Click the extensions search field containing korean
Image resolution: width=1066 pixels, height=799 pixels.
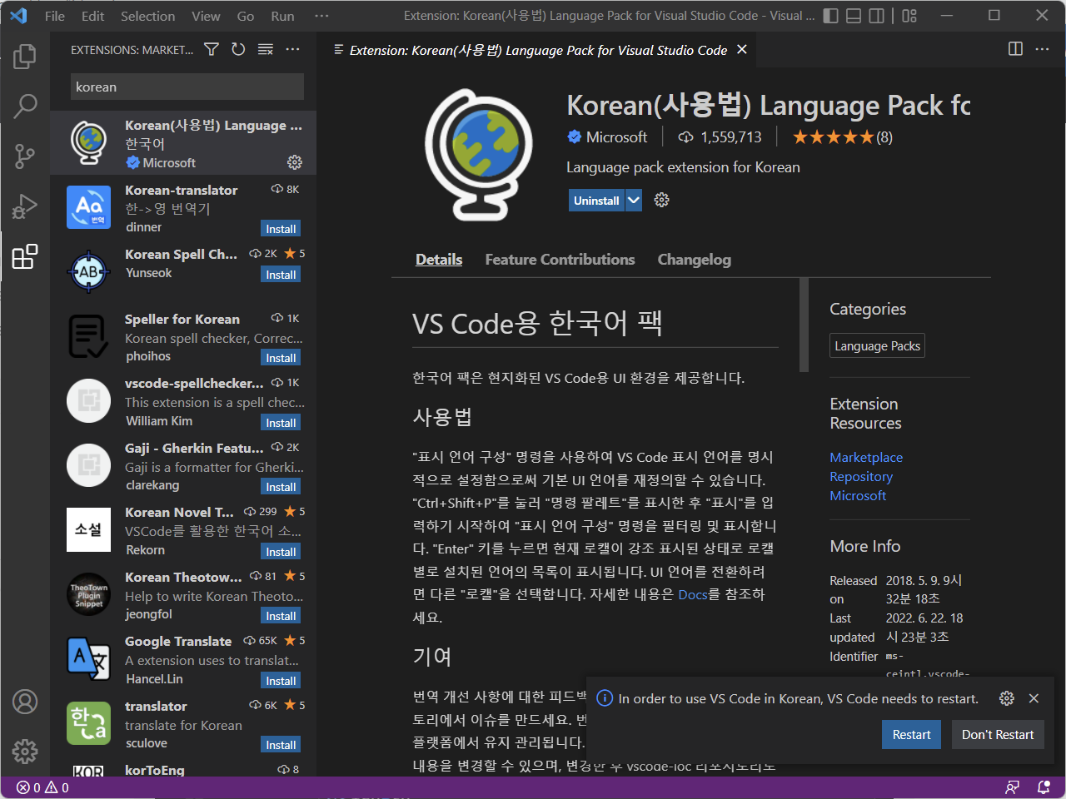click(x=187, y=87)
